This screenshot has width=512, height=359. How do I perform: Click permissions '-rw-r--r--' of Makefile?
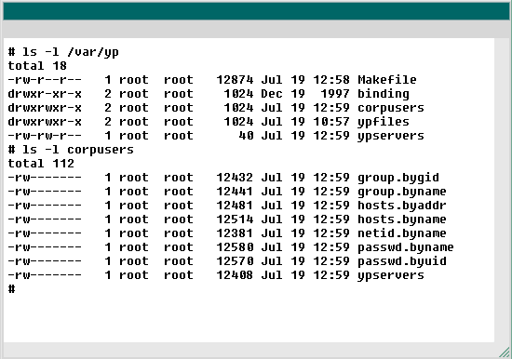pos(45,80)
